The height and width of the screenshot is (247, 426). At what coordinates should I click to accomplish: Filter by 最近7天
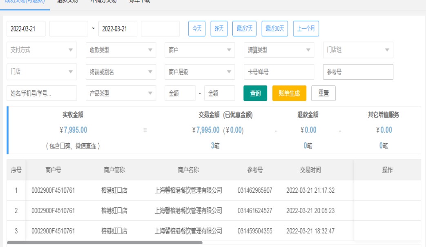click(244, 29)
